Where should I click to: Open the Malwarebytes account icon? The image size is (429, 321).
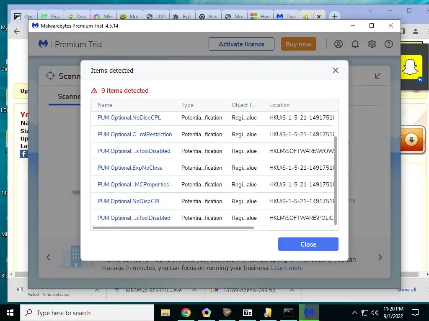click(339, 44)
